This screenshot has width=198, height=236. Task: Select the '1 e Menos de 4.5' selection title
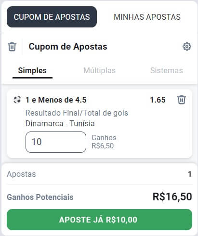(56, 100)
